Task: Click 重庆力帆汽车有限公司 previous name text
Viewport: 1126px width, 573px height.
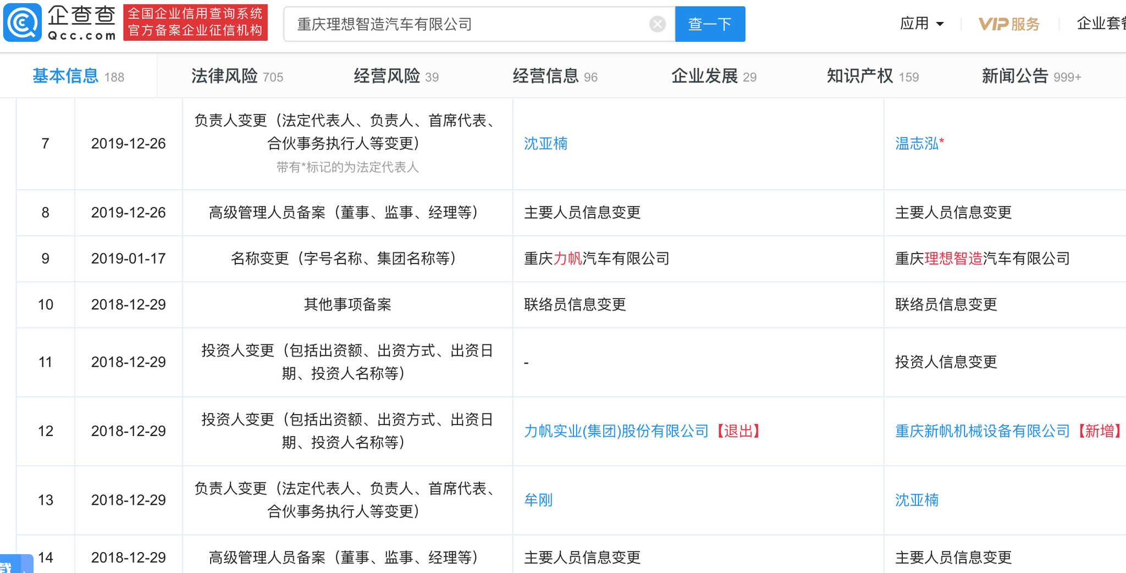Action: coord(597,258)
